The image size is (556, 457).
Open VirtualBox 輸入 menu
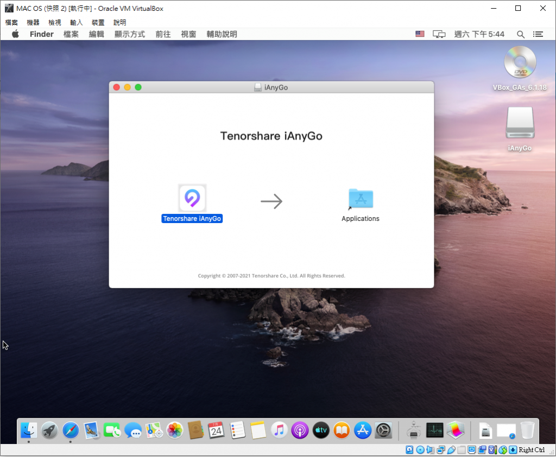coord(76,22)
